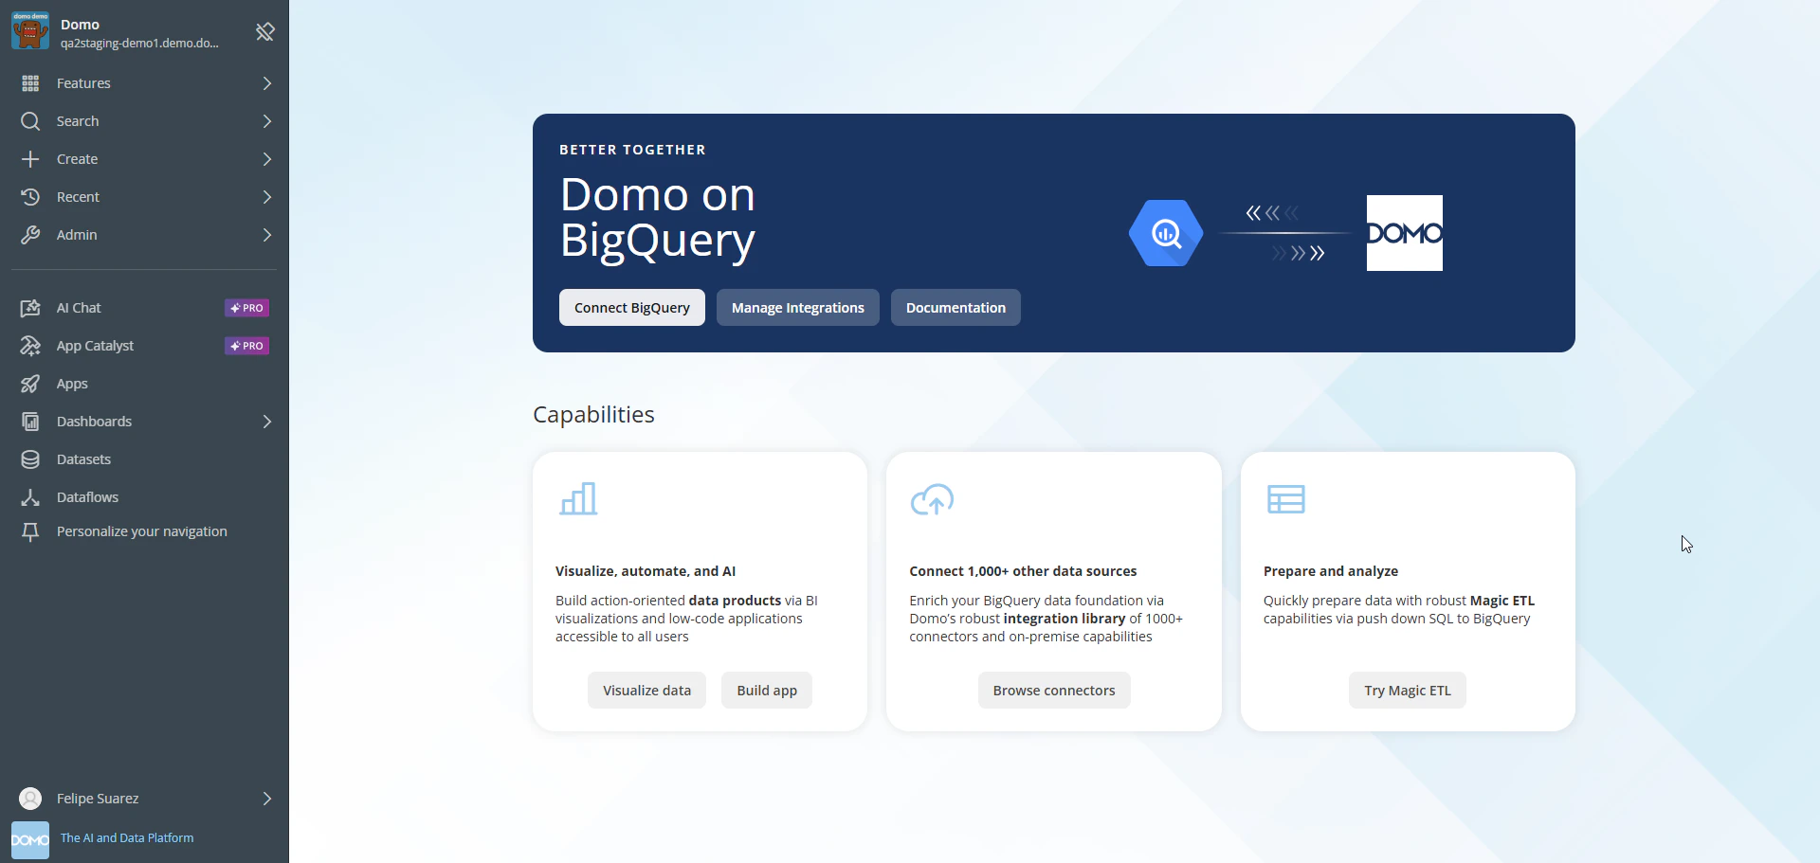Open the Features menu item
Image resolution: width=1820 pixels, height=863 pixels.
click(x=144, y=83)
